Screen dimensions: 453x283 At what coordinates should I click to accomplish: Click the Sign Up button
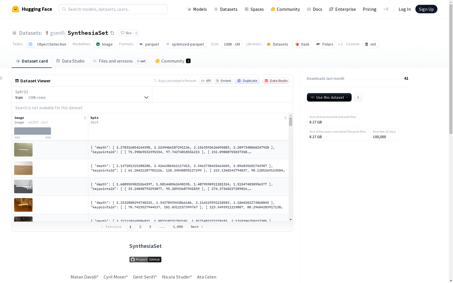tap(426, 9)
